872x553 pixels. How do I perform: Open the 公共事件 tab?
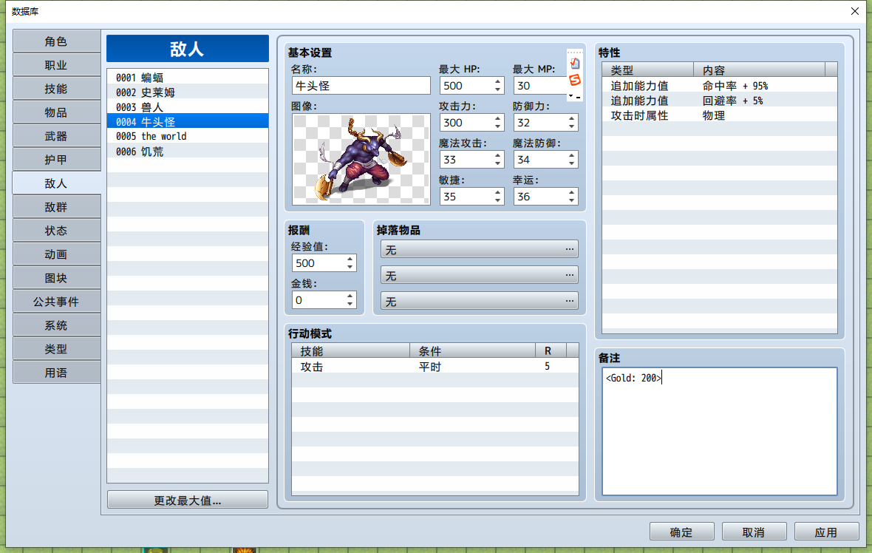(x=56, y=302)
